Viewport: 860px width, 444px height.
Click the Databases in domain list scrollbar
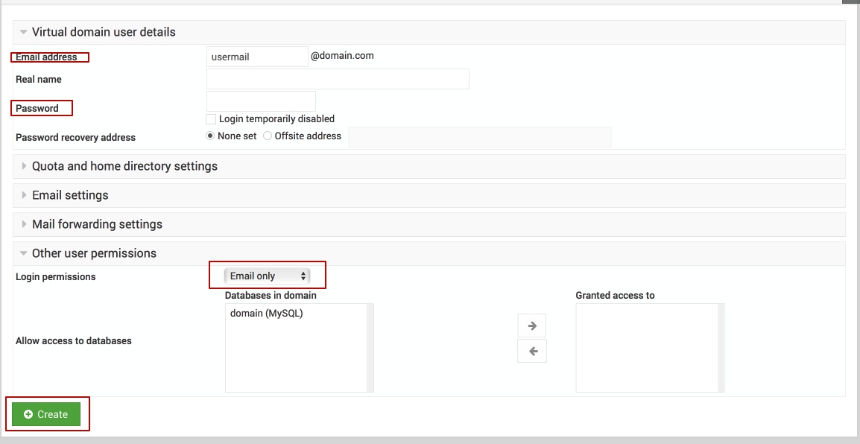pyautogui.click(x=370, y=347)
